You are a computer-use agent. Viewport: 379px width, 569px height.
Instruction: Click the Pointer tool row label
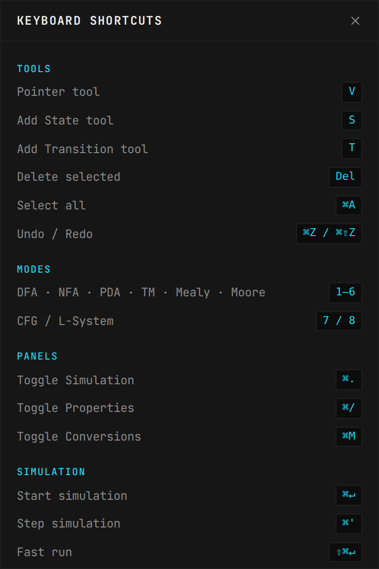(x=58, y=92)
